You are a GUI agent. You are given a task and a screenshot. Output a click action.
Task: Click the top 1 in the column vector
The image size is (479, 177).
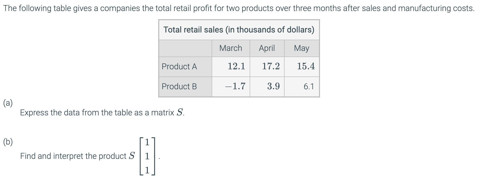tap(147, 142)
